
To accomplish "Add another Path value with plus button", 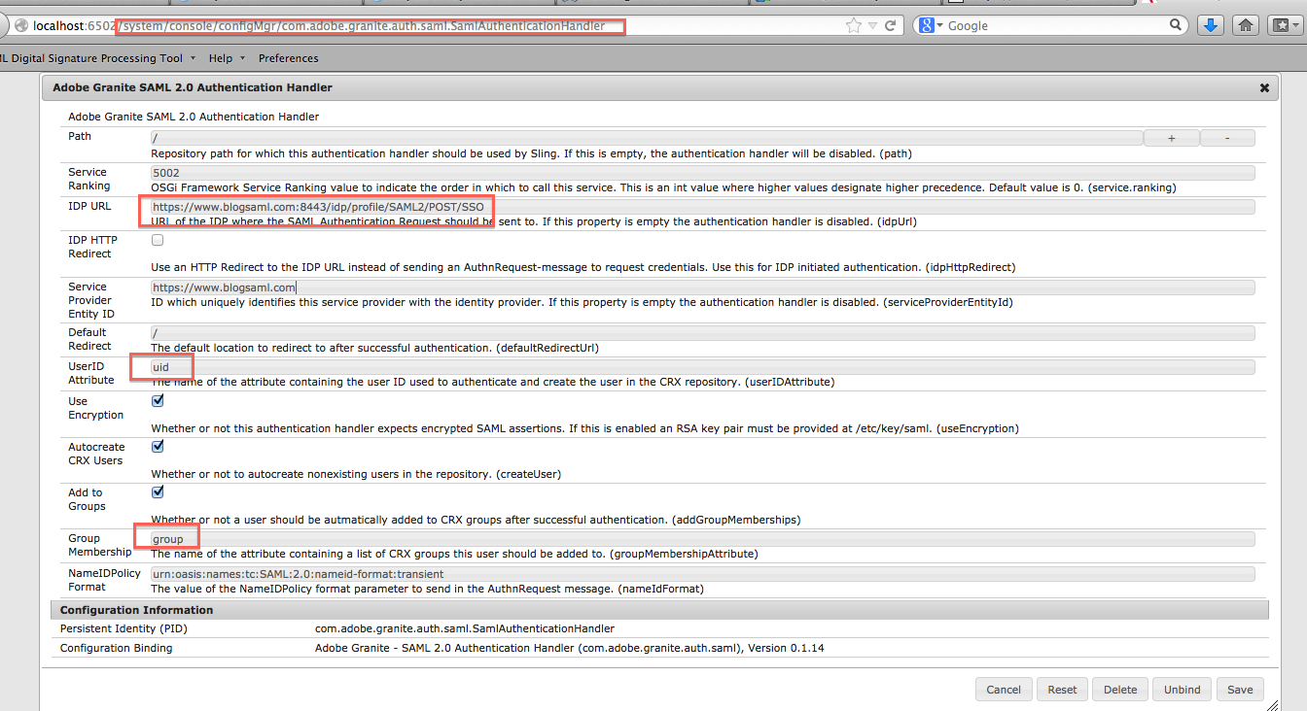I will point(1171,138).
